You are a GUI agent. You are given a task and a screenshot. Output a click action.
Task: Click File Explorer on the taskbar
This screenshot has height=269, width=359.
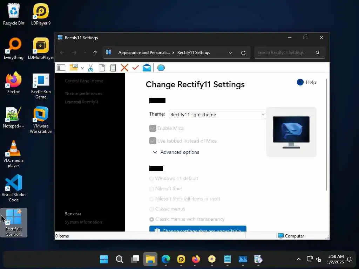(x=150, y=259)
